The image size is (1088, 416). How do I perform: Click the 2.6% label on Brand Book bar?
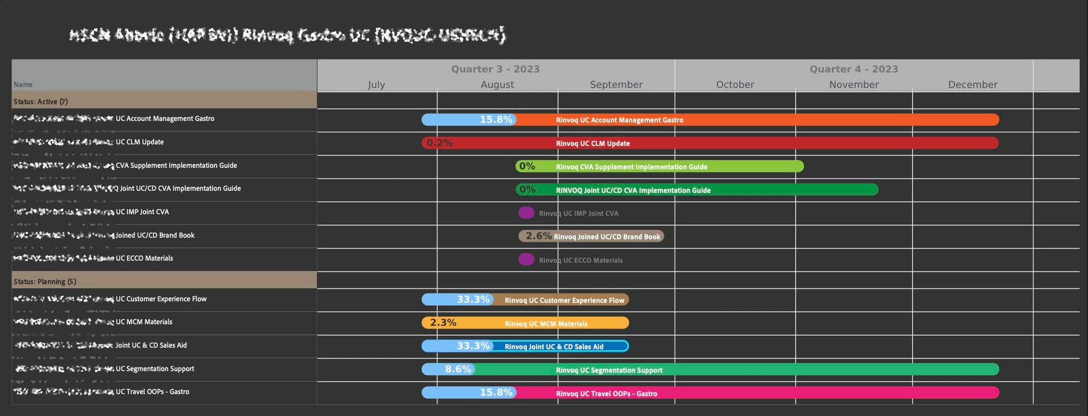539,236
